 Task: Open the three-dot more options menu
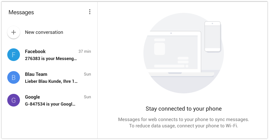coord(90,12)
